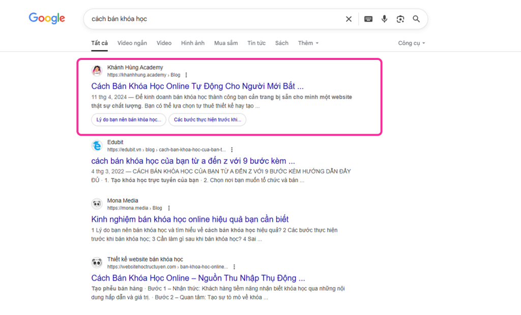Click the magnifying glass search icon
Viewport: 521px width, 315px height.
pyautogui.click(x=416, y=19)
